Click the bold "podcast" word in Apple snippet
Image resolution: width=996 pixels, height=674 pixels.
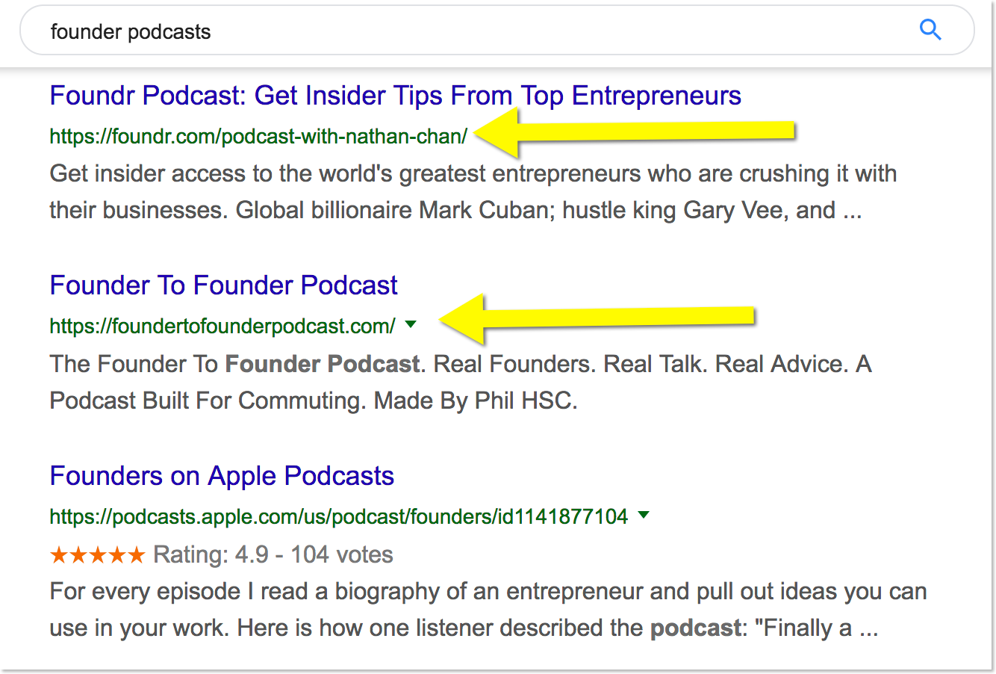[x=694, y=628]
